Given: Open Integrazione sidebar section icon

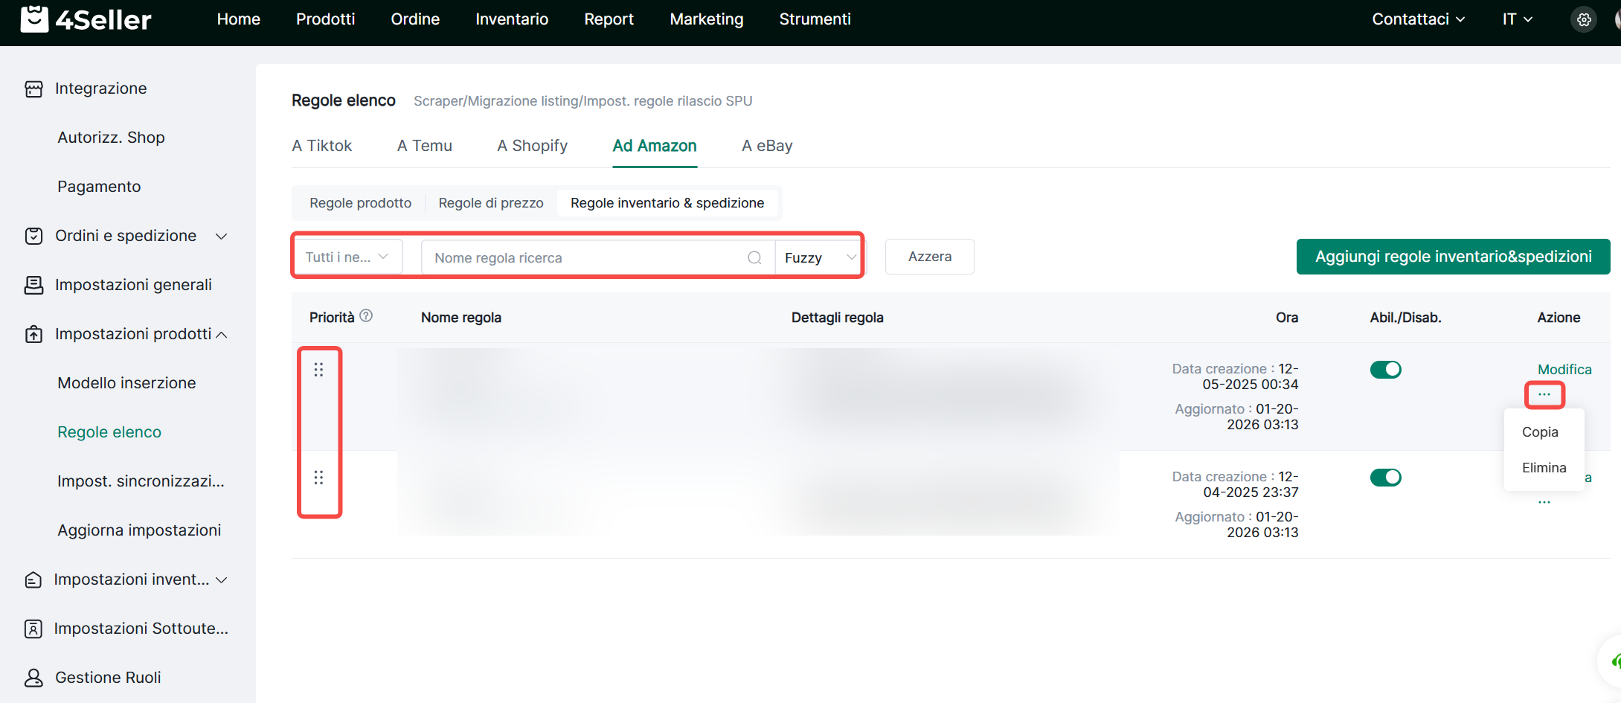Looking at the screenshot, I should [x=33, y=89].
